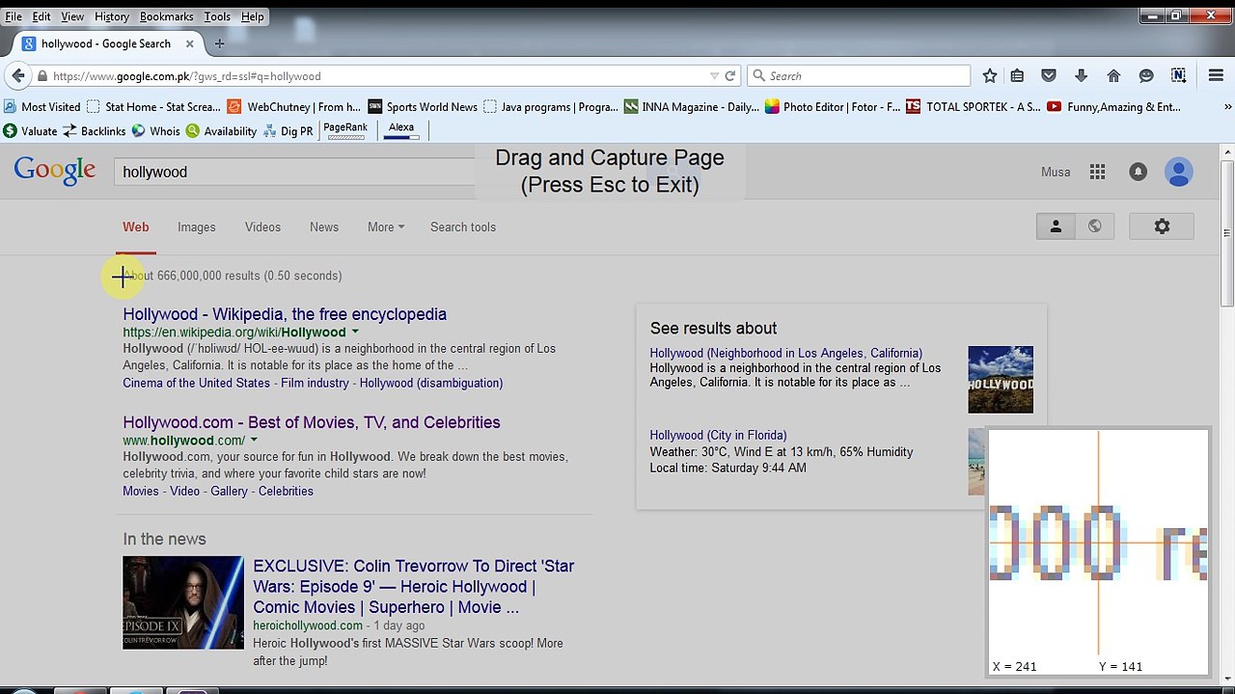Open the TOTAL SPORTEK bookmark
Screen dimensions: 1235x694
coord(974,107)
